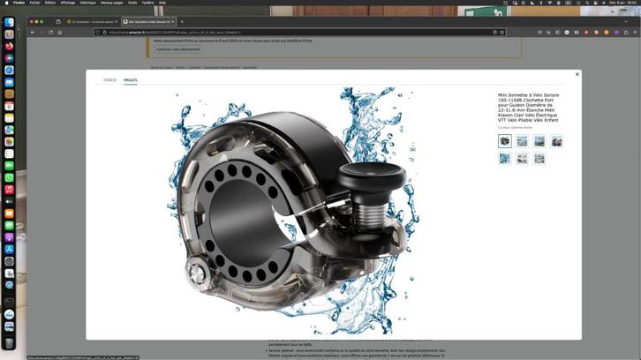Viewport: 641px width, 360px height.
Task: Open the fourth product thumbnail image
Action: 556,141
